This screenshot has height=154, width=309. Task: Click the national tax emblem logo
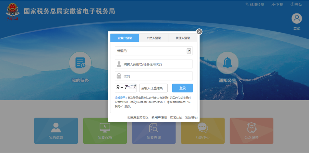click(x=13, y=12)
